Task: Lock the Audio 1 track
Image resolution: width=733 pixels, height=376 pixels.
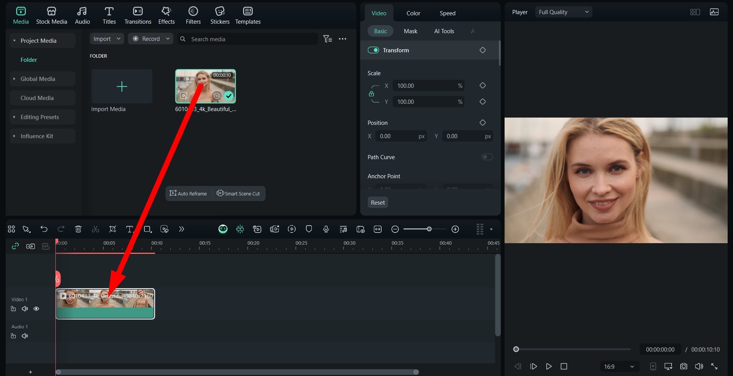Action: 13,336
